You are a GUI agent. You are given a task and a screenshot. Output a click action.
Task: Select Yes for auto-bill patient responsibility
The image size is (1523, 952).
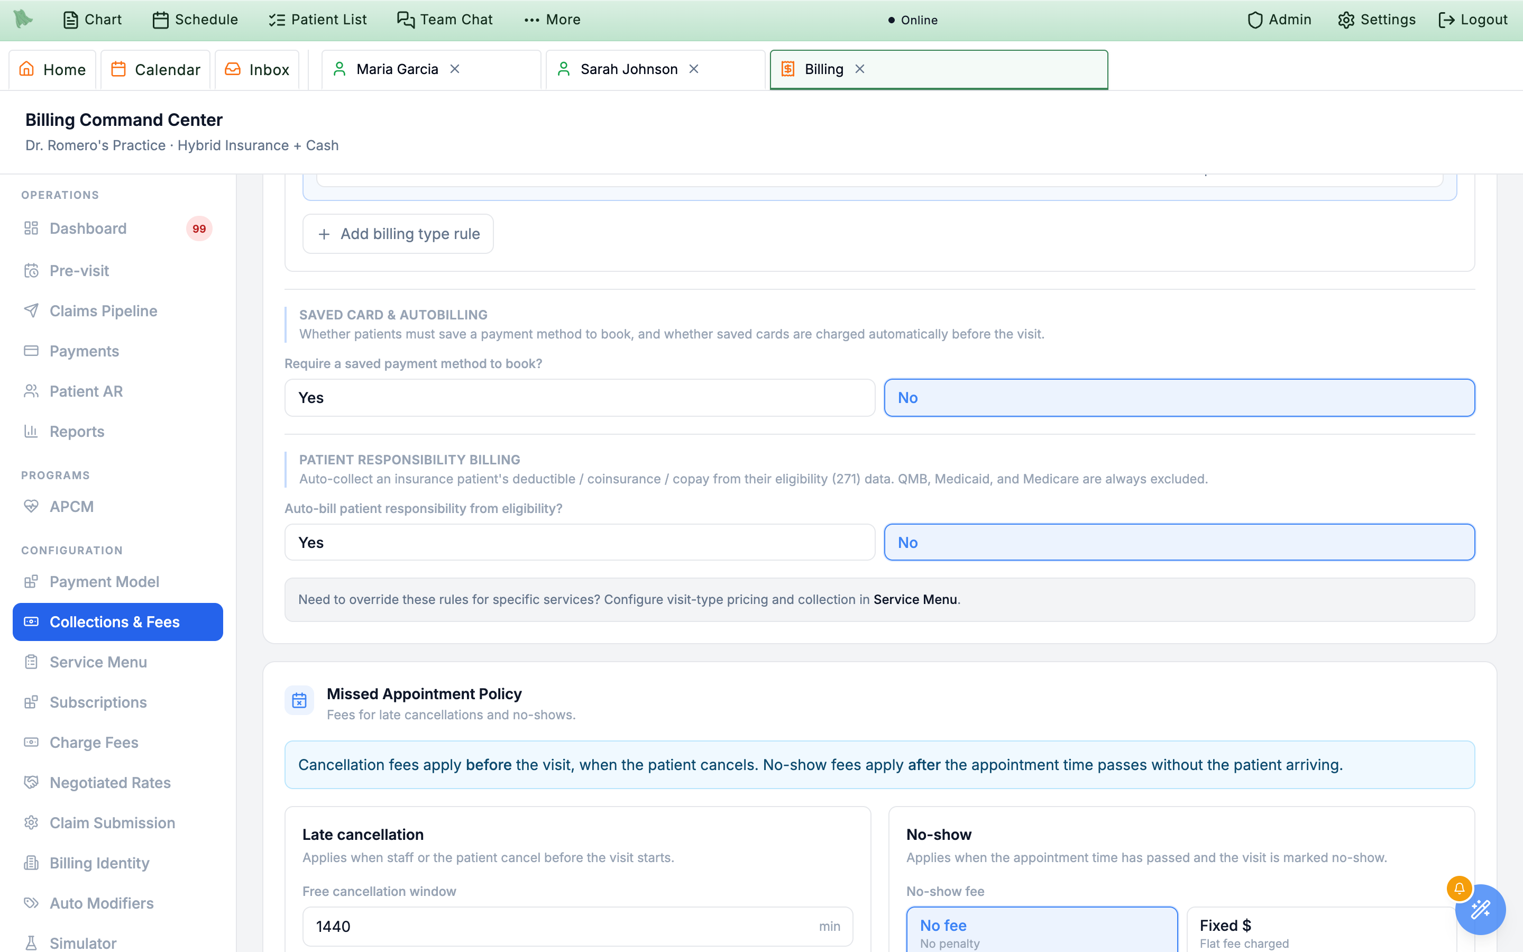[x=580, y=543]
